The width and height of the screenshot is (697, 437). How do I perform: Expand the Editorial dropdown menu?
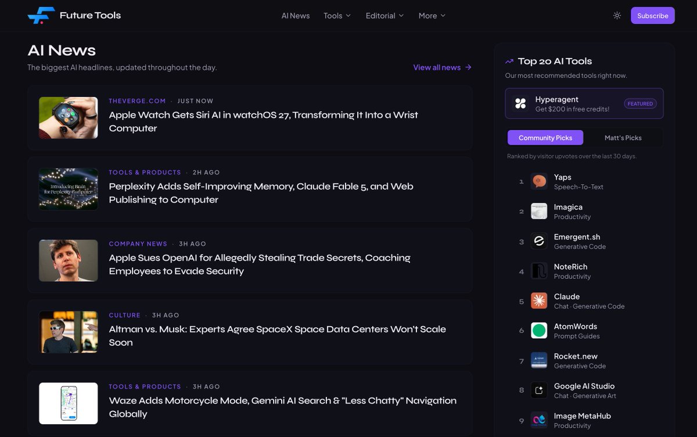pos(385,16)
